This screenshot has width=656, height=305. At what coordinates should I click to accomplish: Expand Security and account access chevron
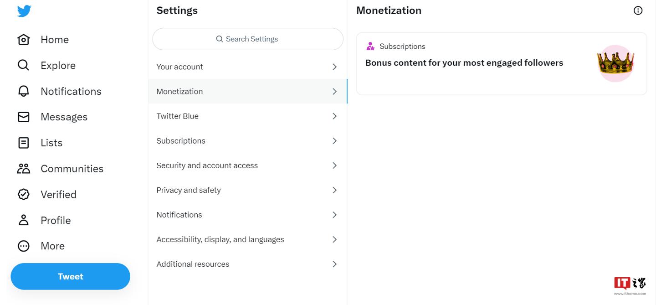click(334, 165)
